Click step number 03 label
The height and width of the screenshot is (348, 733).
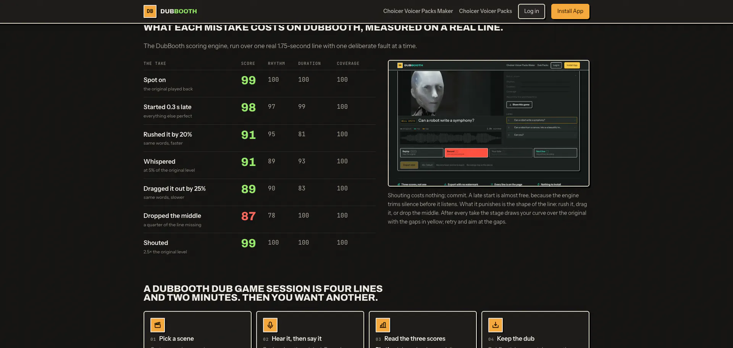[x=378, y=339]
